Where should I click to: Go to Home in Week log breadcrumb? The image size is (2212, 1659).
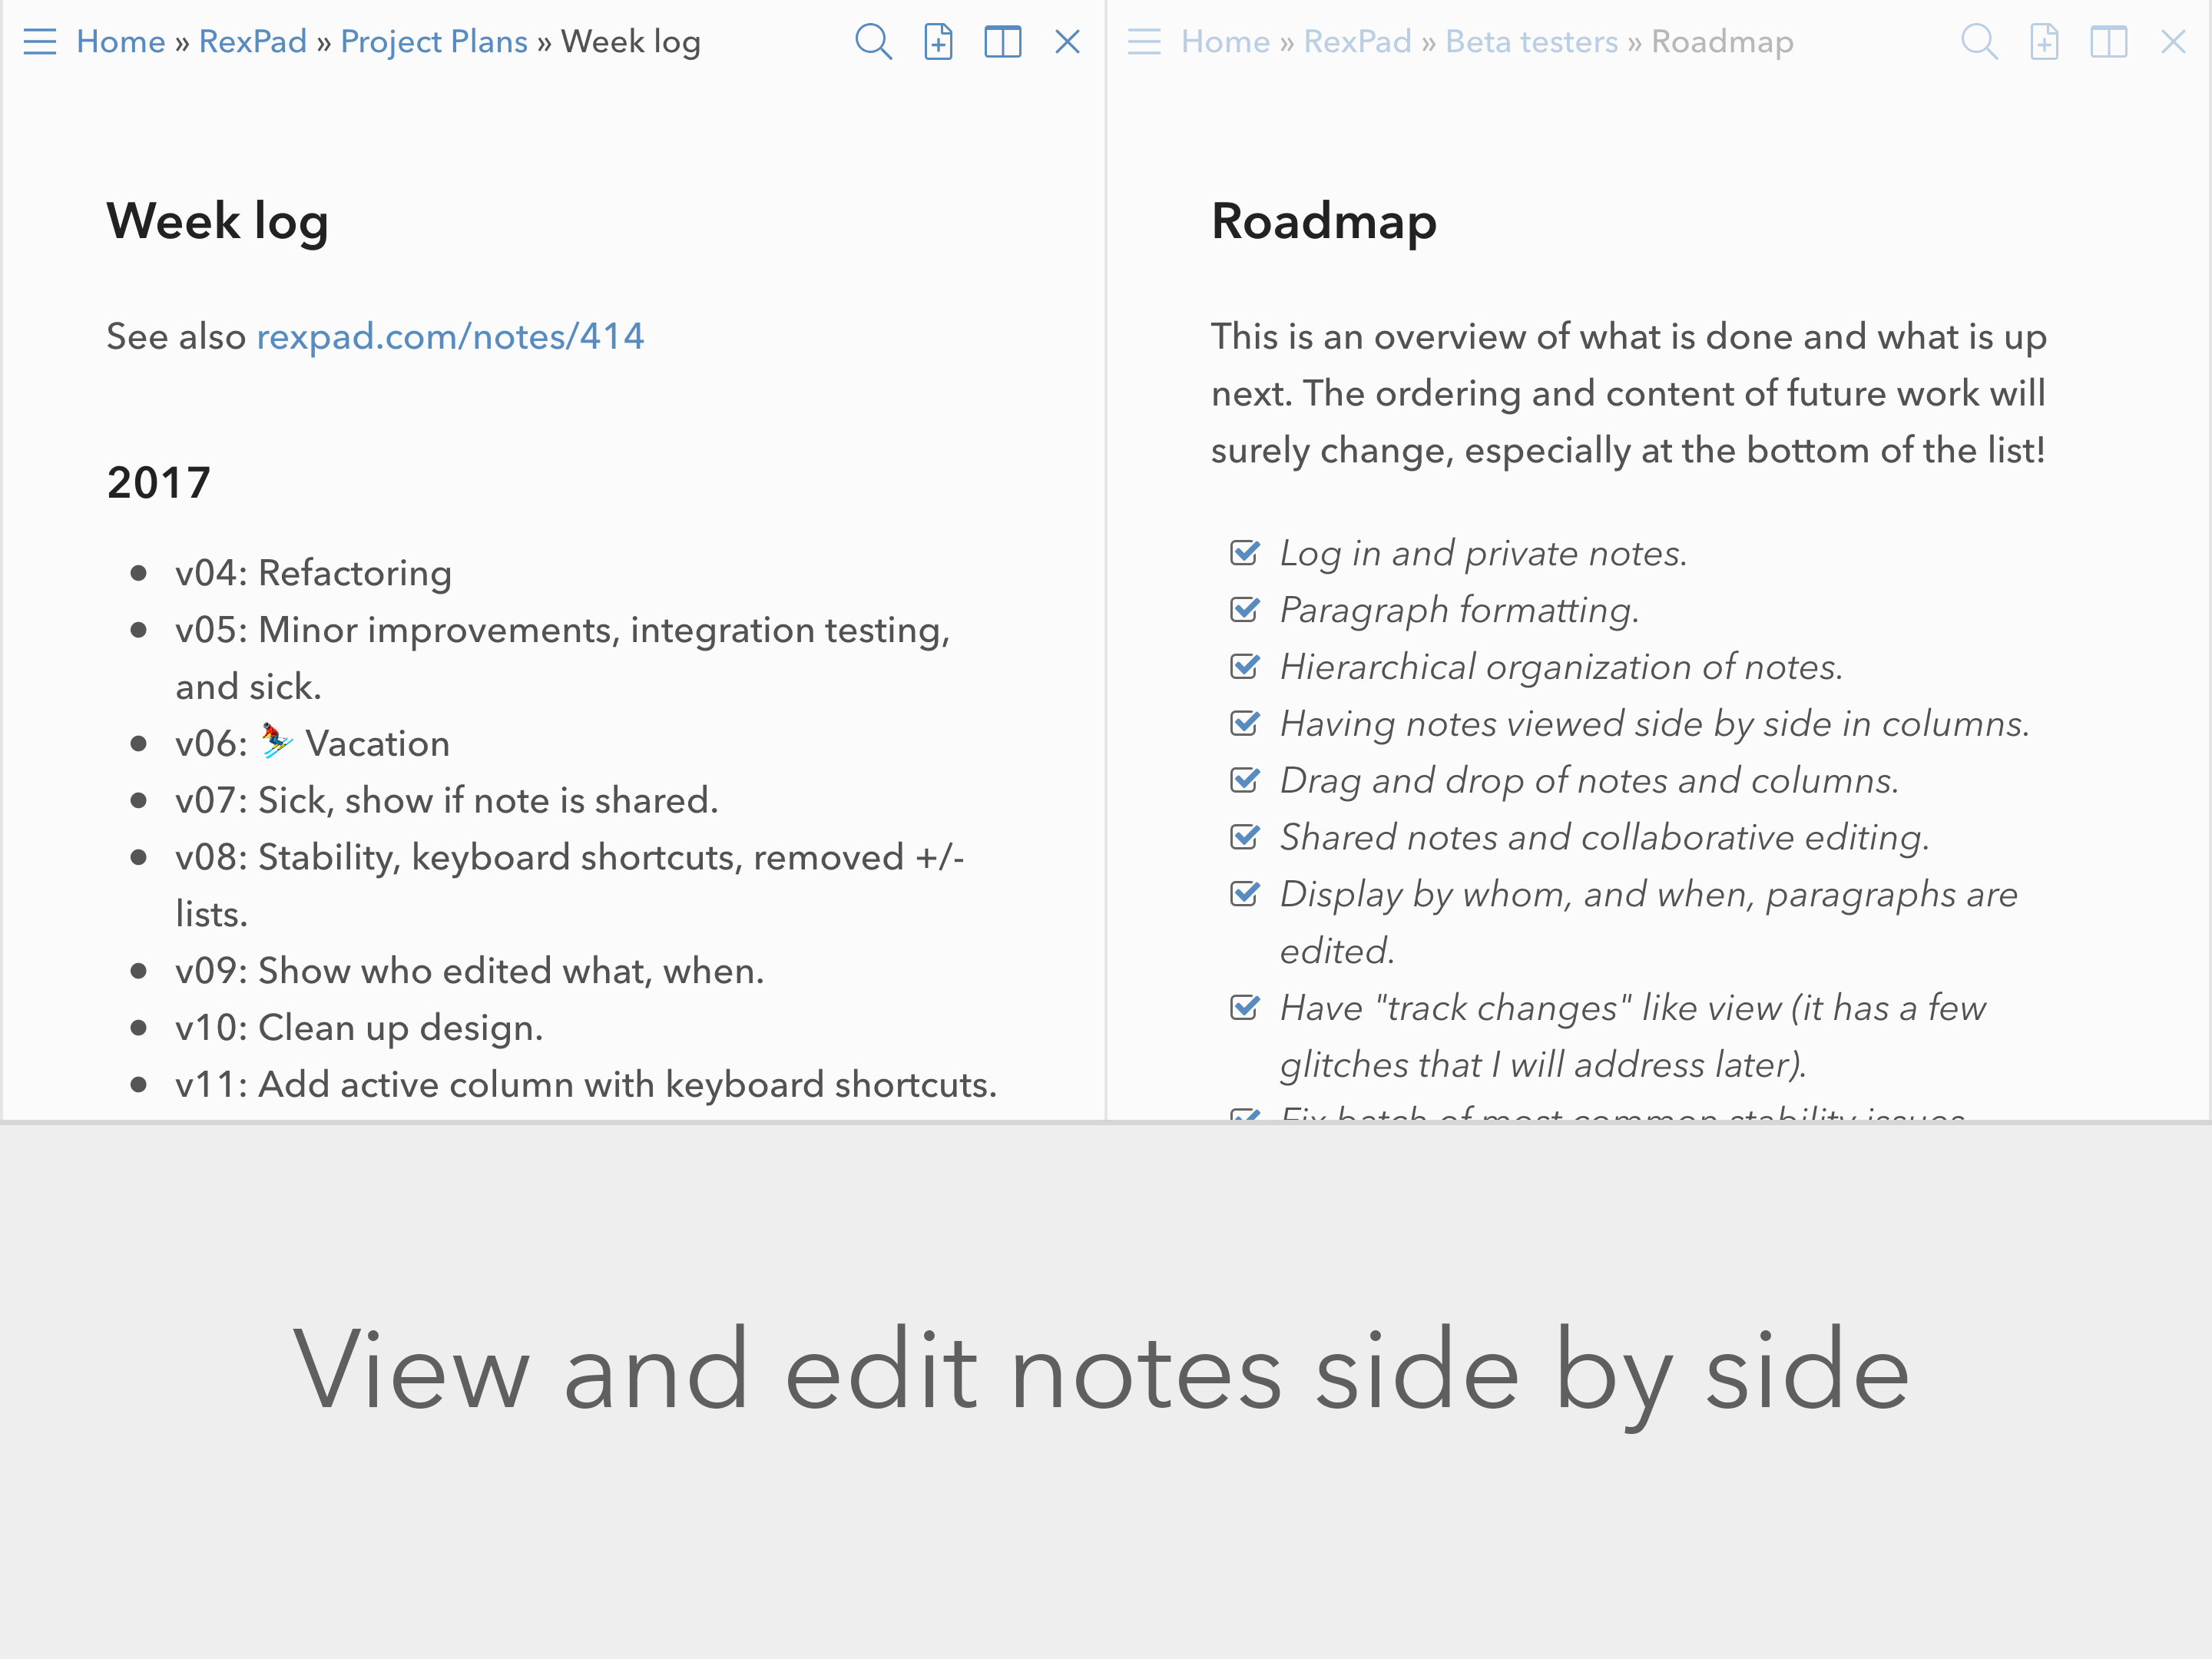point(121,42)
